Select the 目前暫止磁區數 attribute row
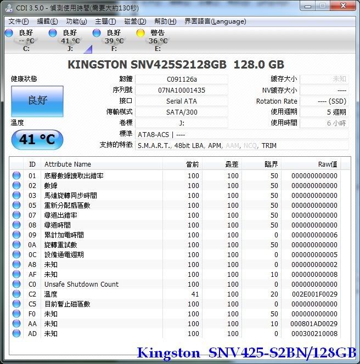360x364 pixels. coord(175,304)
